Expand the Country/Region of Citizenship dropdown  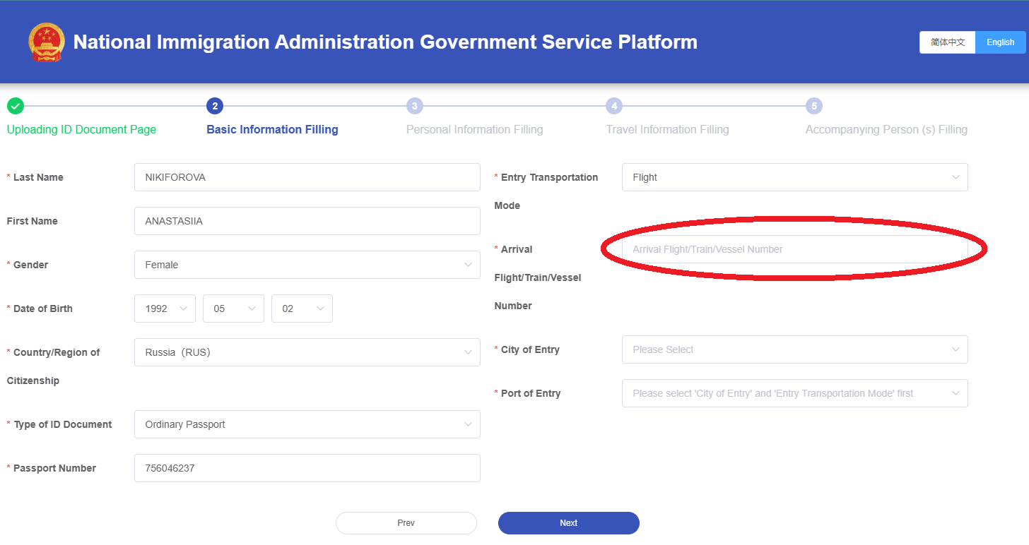[x=307, y=352]
